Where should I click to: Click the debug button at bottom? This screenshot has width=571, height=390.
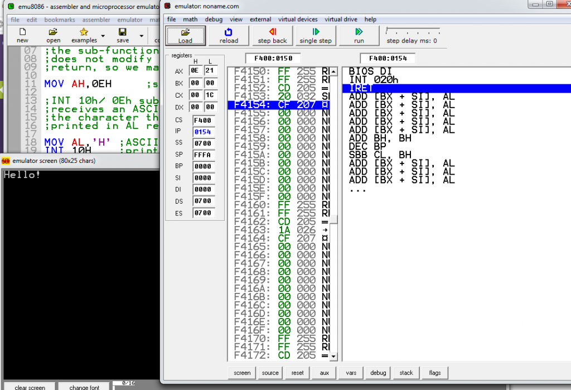click(378, 373)
